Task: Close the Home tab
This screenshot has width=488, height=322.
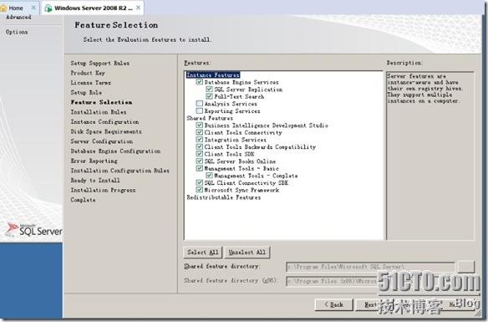Action: pos(34,8)
